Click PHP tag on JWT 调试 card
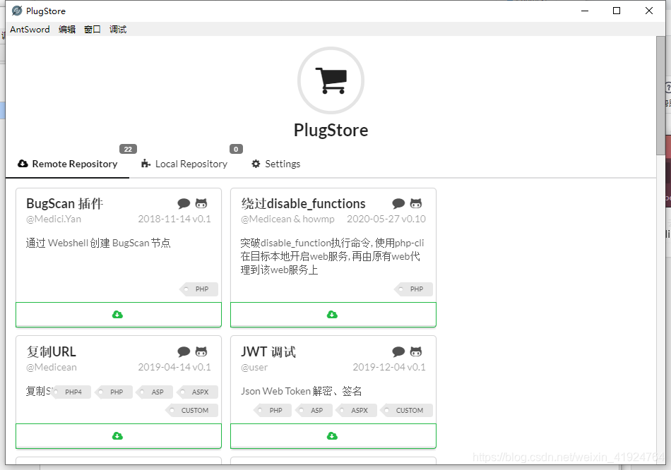Image resolution: width=671 pixels, height=470 pixels. click(273, 410)
